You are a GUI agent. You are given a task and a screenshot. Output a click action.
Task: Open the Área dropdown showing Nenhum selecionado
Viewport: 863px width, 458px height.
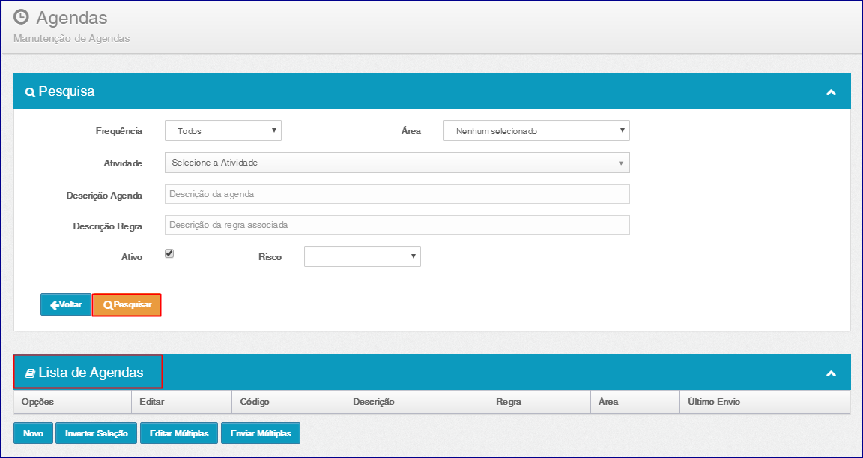coord(536,130)
